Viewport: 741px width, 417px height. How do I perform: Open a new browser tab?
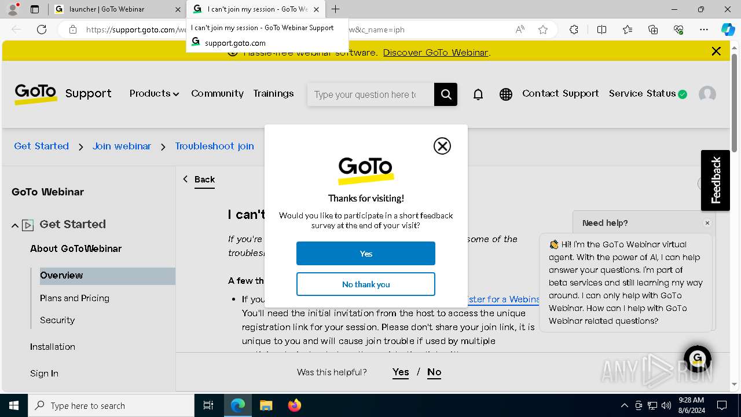click(335, 9)
